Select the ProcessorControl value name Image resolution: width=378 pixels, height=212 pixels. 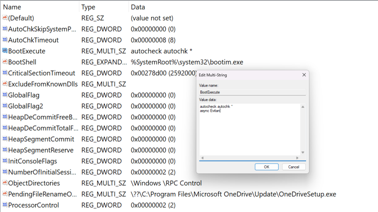pyautogui.click(x=33, y=205)
